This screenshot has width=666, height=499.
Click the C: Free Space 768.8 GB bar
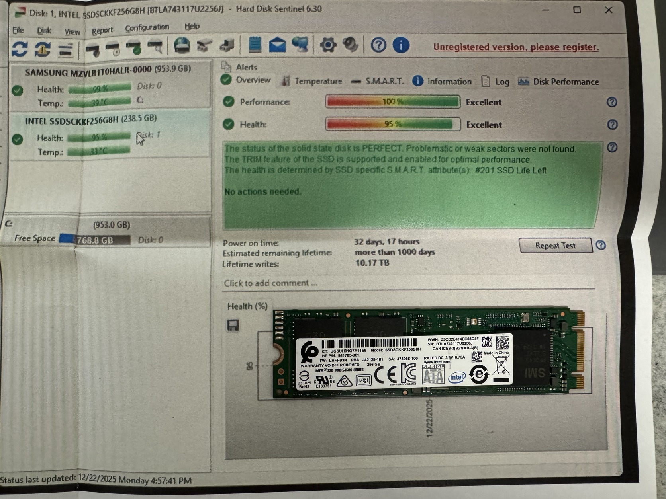[x=94, y=240]
